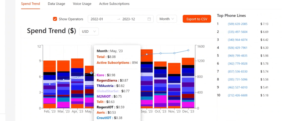This screenshot has width=284, height=121.
Task: Click the Sep '23 stacked bar
Action: [x=147, y=79]
